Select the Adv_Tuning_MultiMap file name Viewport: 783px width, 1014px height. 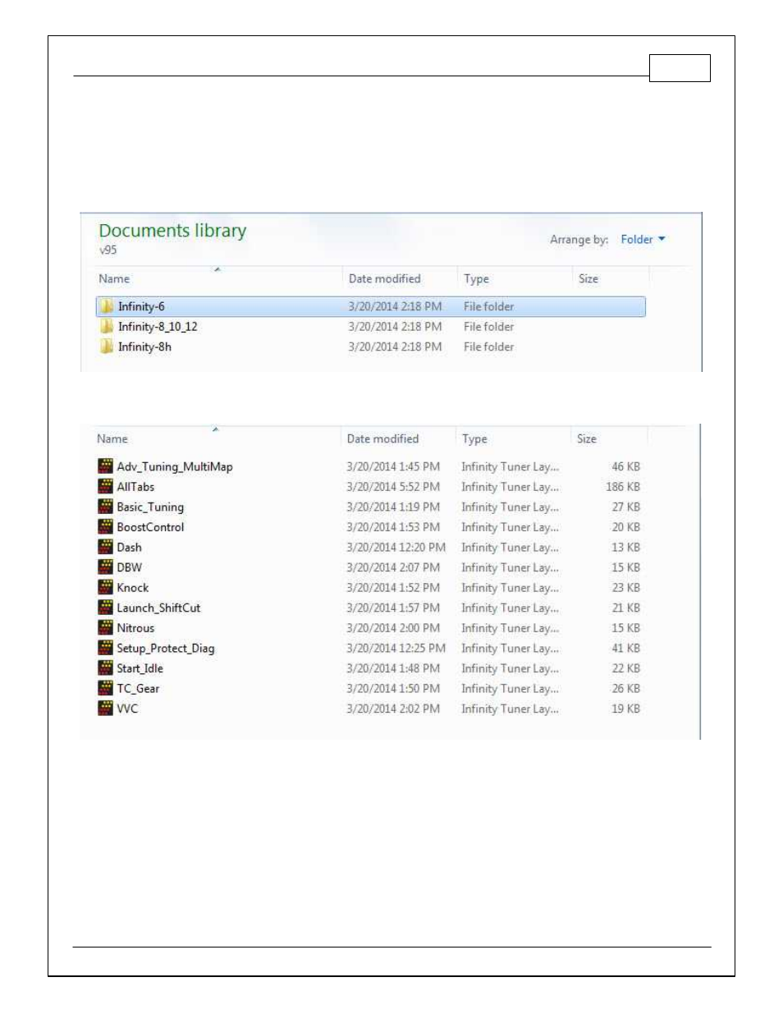(x=175, y=466)
